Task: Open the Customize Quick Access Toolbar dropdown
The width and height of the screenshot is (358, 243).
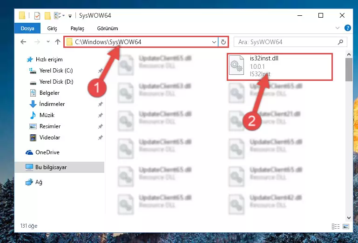Action: [70, 16]
